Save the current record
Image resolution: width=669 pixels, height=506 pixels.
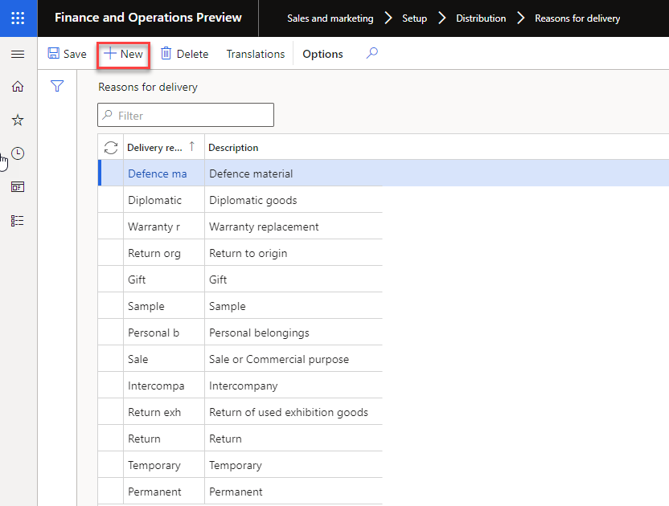click(67, 54)
